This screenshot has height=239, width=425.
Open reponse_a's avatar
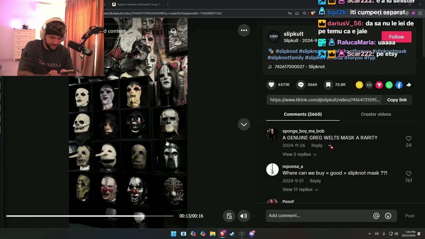click(273, 170)
